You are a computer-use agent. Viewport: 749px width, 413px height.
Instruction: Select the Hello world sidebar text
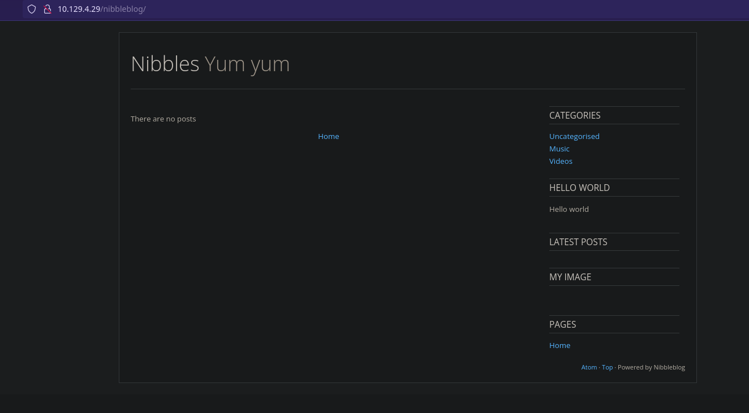click(x=569, y=209)
